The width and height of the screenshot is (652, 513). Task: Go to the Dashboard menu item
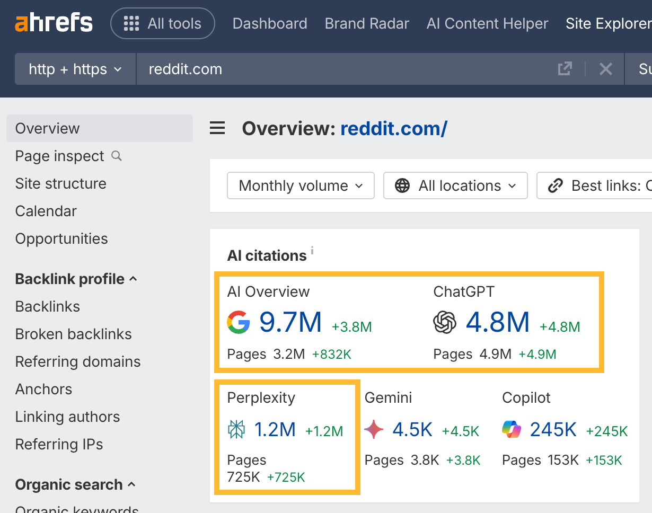pyautogui.click(x=269, y=23)
